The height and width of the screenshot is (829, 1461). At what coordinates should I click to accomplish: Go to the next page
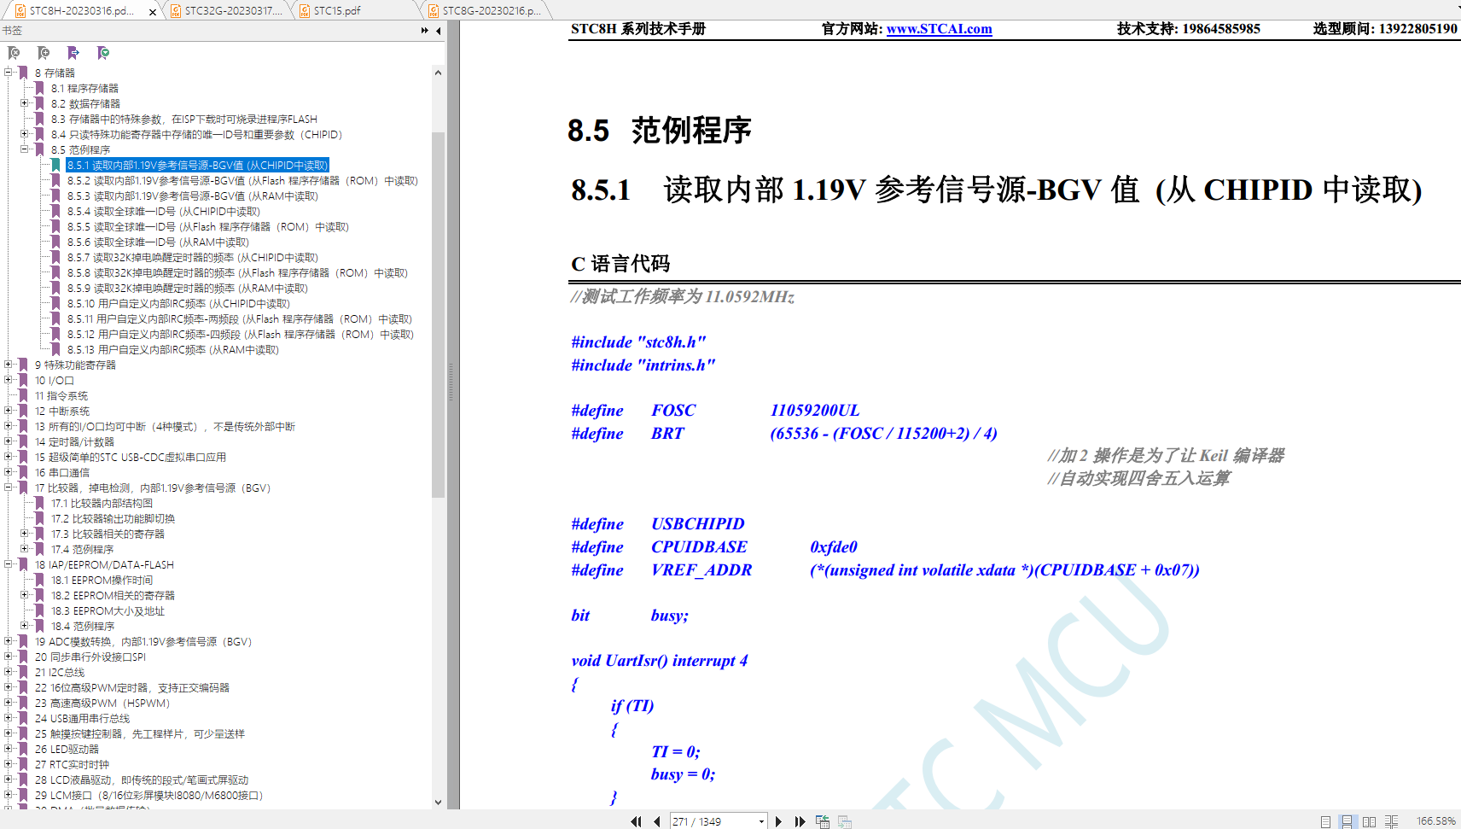click(778, 821)
